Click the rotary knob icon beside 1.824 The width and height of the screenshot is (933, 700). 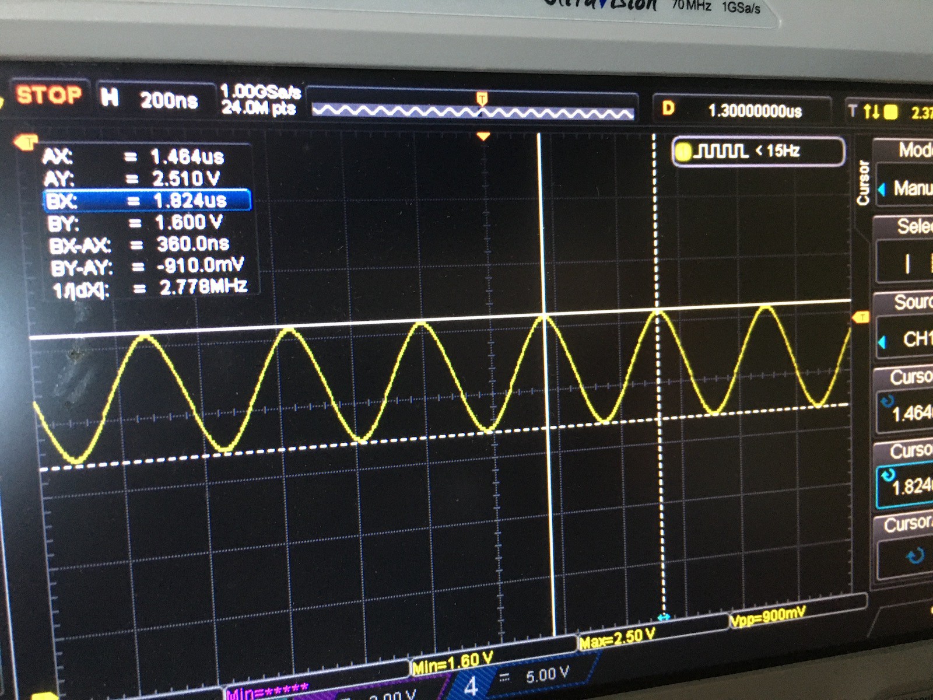point(888,475)
